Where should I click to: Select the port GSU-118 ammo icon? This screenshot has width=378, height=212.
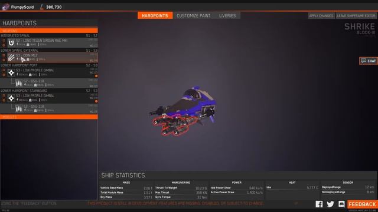point(19,83)
